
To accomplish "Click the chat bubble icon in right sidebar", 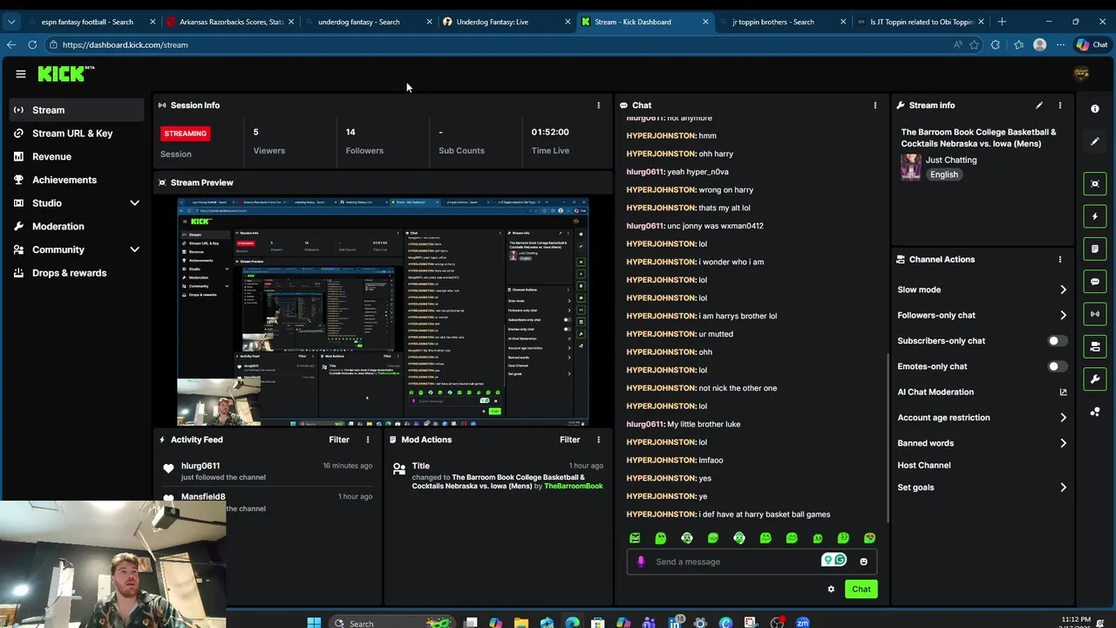I will tap(1095, 282).
